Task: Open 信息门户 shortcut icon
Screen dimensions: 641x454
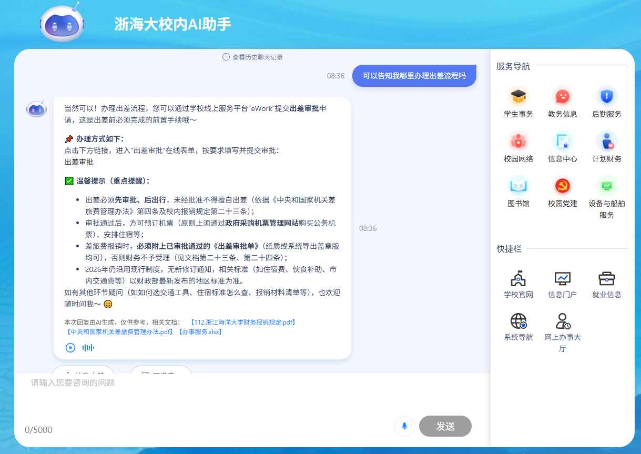Action: tap(563, 278)
